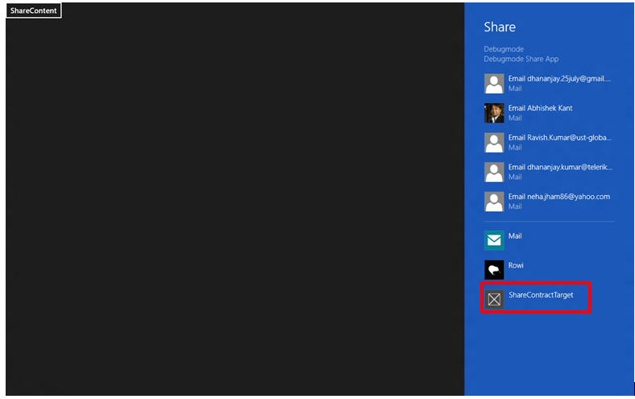This screenshot has width=635, height=399.
Task: Open the Rowi speech bubble icon
Action: coord(494,270)
